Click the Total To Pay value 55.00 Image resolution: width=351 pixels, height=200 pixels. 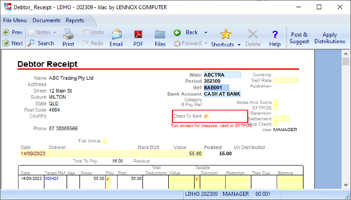[x=118, y=161]
